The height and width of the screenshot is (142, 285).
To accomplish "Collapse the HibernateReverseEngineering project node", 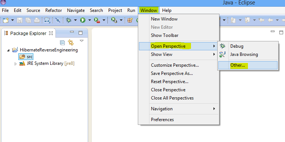I will (x=8, y=50).
